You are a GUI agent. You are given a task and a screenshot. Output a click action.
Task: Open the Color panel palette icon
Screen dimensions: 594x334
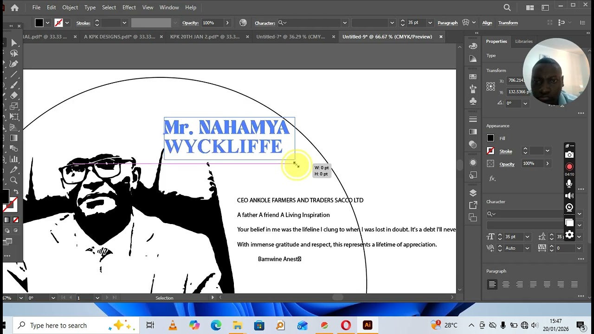(x=473, y=46)
